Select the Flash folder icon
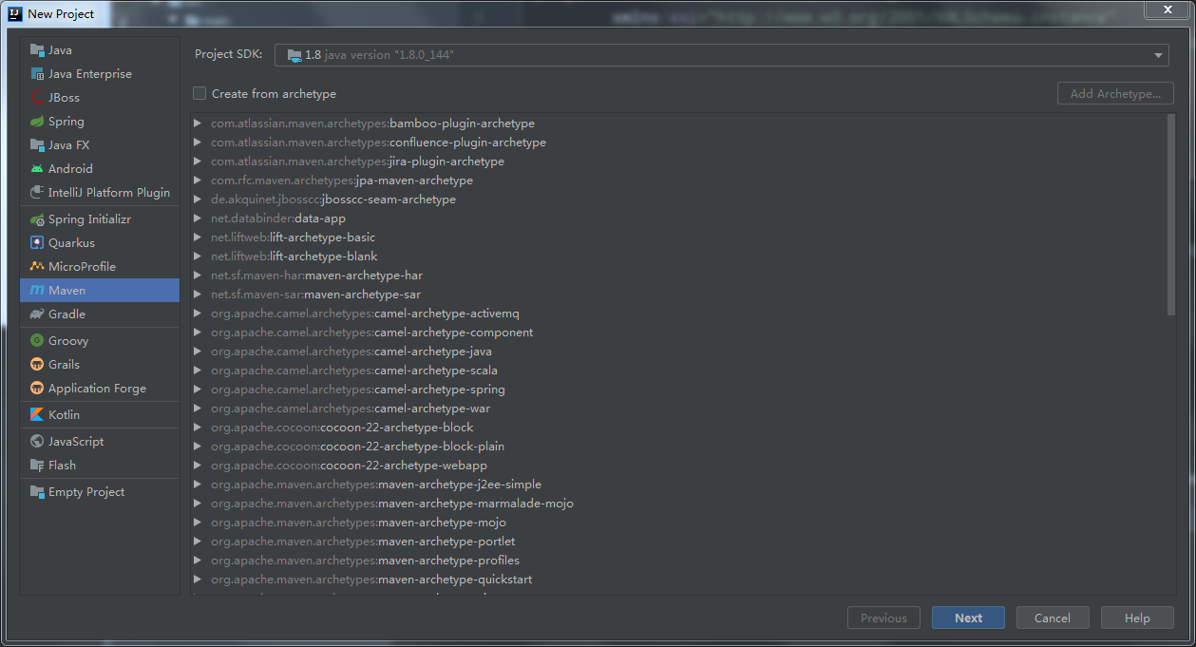 (x=37, y=466)
